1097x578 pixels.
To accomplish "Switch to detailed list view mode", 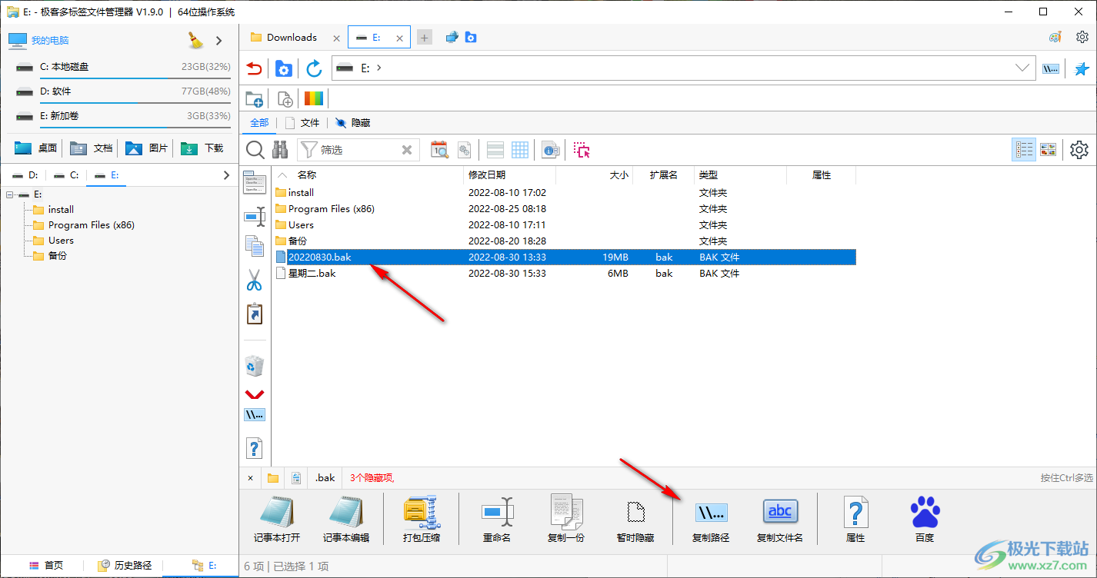I will [1024, 150].
